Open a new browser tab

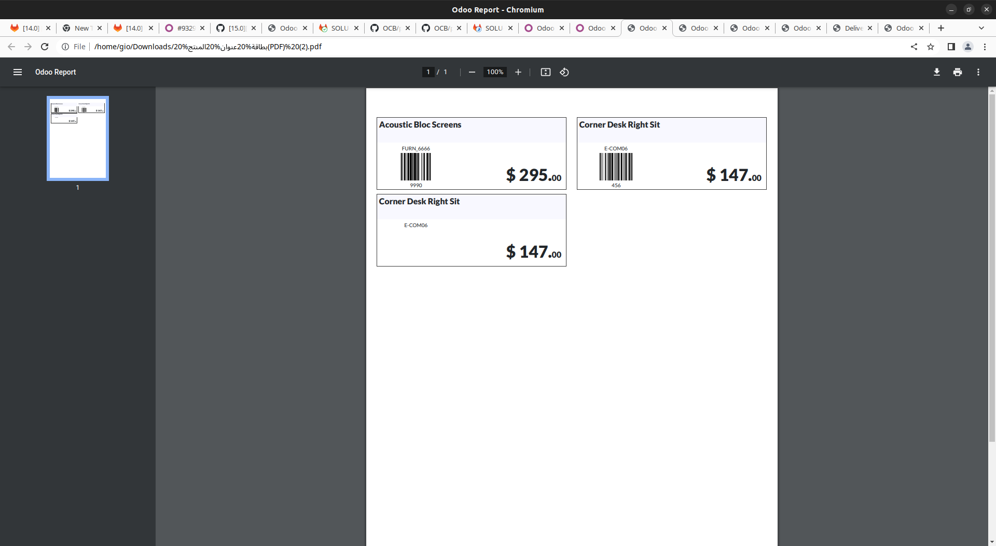point(940,28)
